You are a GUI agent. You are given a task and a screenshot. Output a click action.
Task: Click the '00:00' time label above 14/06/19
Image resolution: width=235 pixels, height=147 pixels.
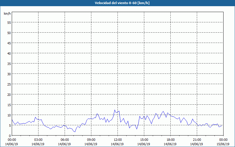[12, 140]
